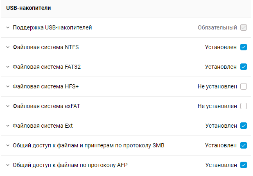Enable the HFS+ file system checkbox
253x176 pixels.
(x=244, y=86)
